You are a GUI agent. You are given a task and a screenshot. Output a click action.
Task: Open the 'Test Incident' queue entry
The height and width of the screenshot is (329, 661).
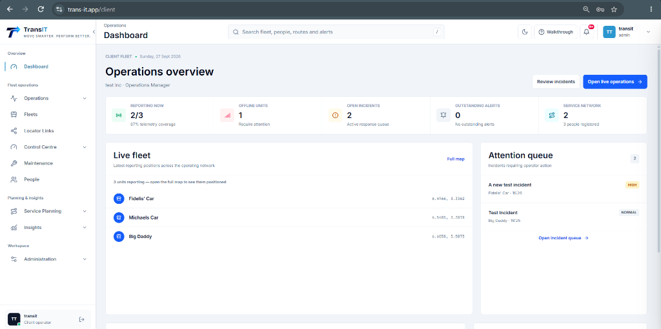tap(564, 217)
